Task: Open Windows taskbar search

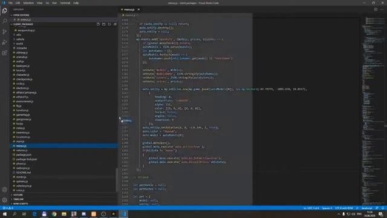Action: pyautogui.click(x=15, y=214)
